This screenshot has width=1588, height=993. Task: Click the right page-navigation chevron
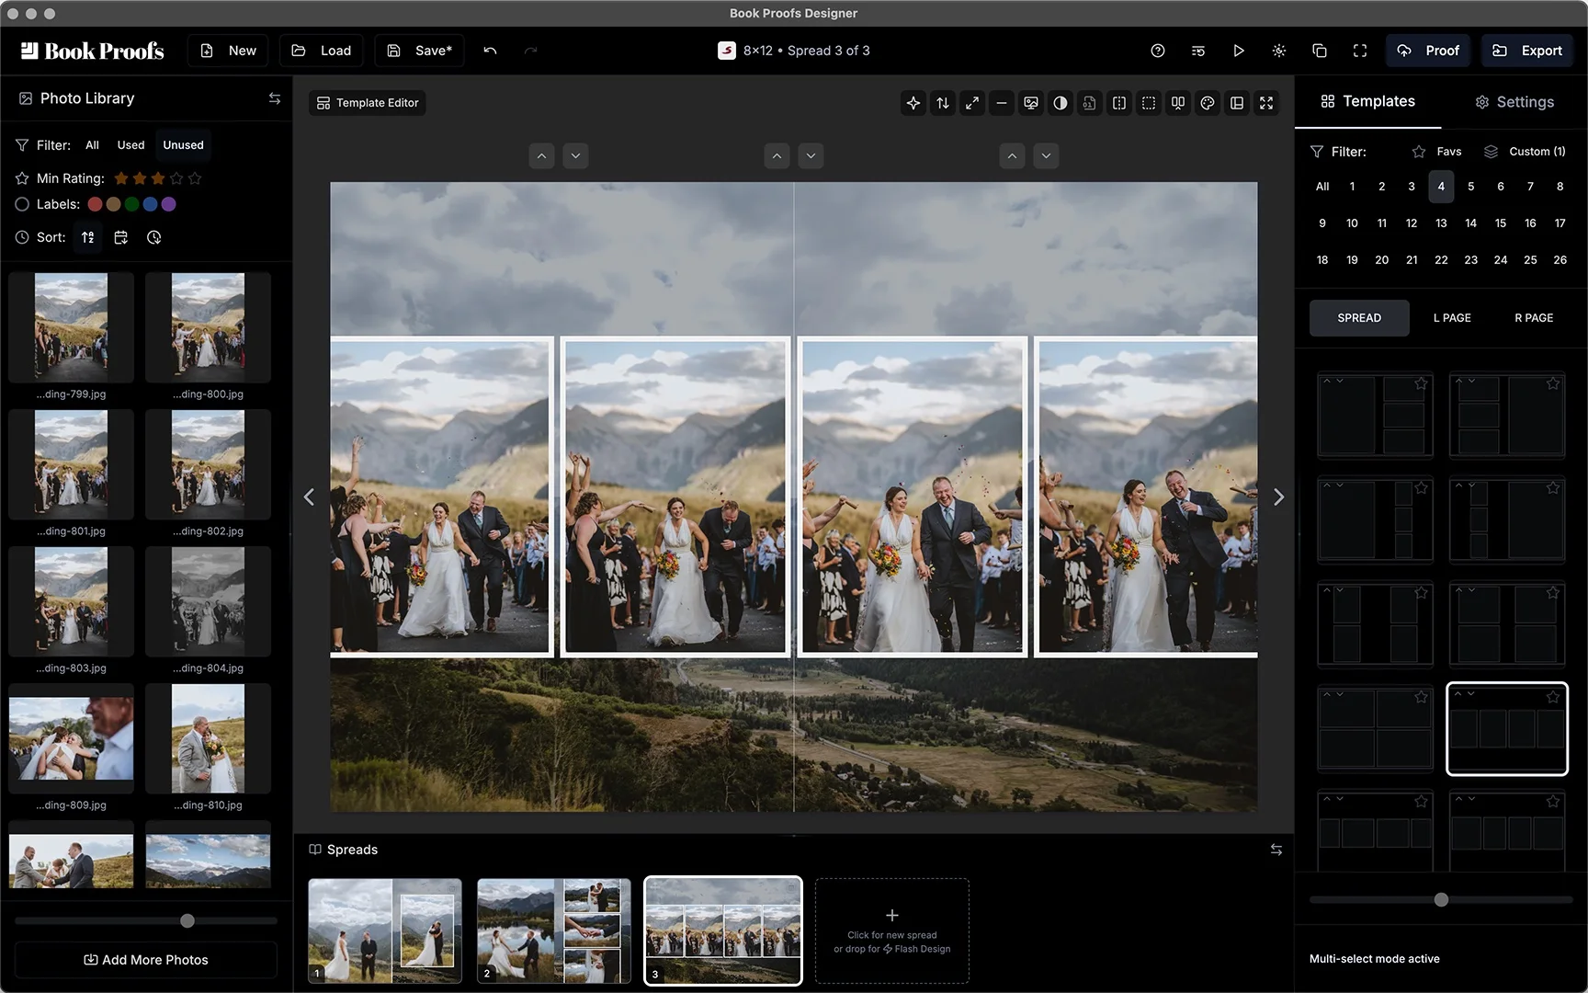tap(1278, 496)
